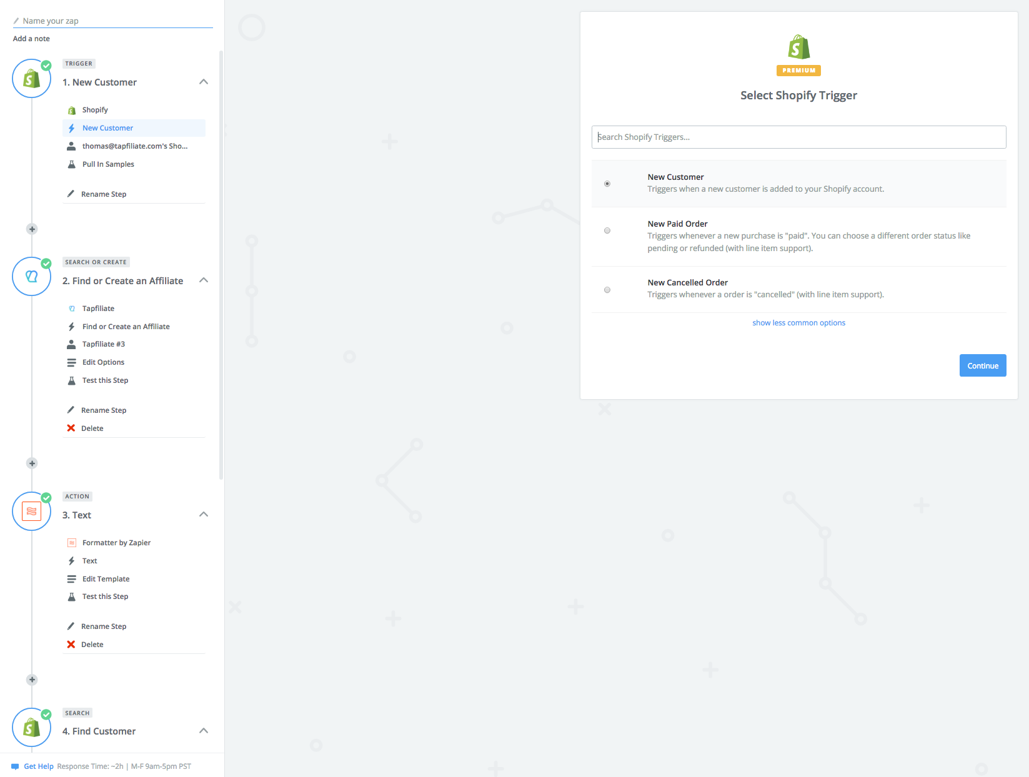1029x777 pixels.
Task: Add a step after New Customer with plus icon
Action: pos(32,229)
